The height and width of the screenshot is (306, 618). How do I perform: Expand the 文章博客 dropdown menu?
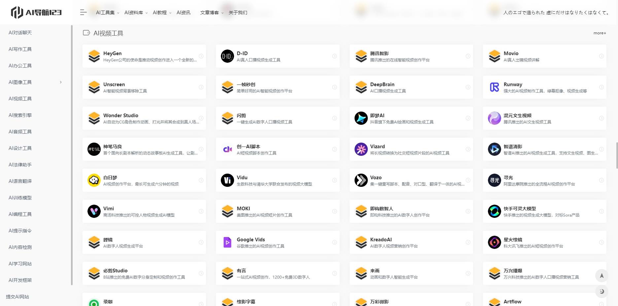[212, 13]
